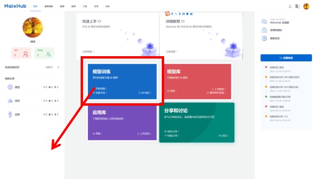Screen dimensions: 314x179
Task: Click the Sogou toolbar keyboard icon
Action: click(x=183, y=14)
